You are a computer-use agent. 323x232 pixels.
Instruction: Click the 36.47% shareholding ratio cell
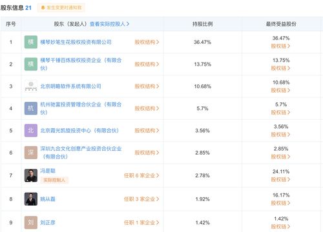[202, 42]
